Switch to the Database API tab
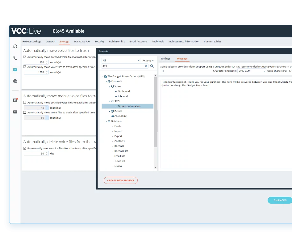 82,41
